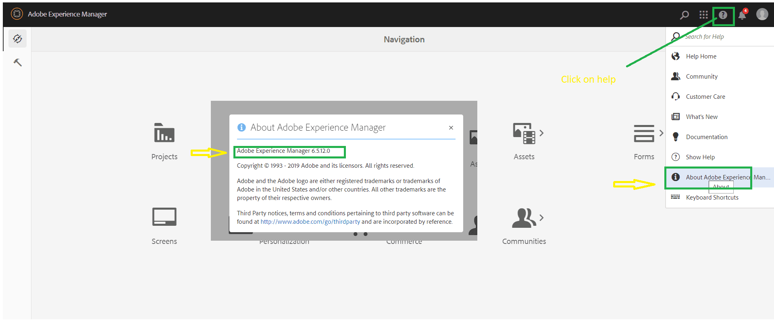774x331 pixels.
Task: Click the lightbulb icon beside Documentation
Action: click(x=676, y=137)
